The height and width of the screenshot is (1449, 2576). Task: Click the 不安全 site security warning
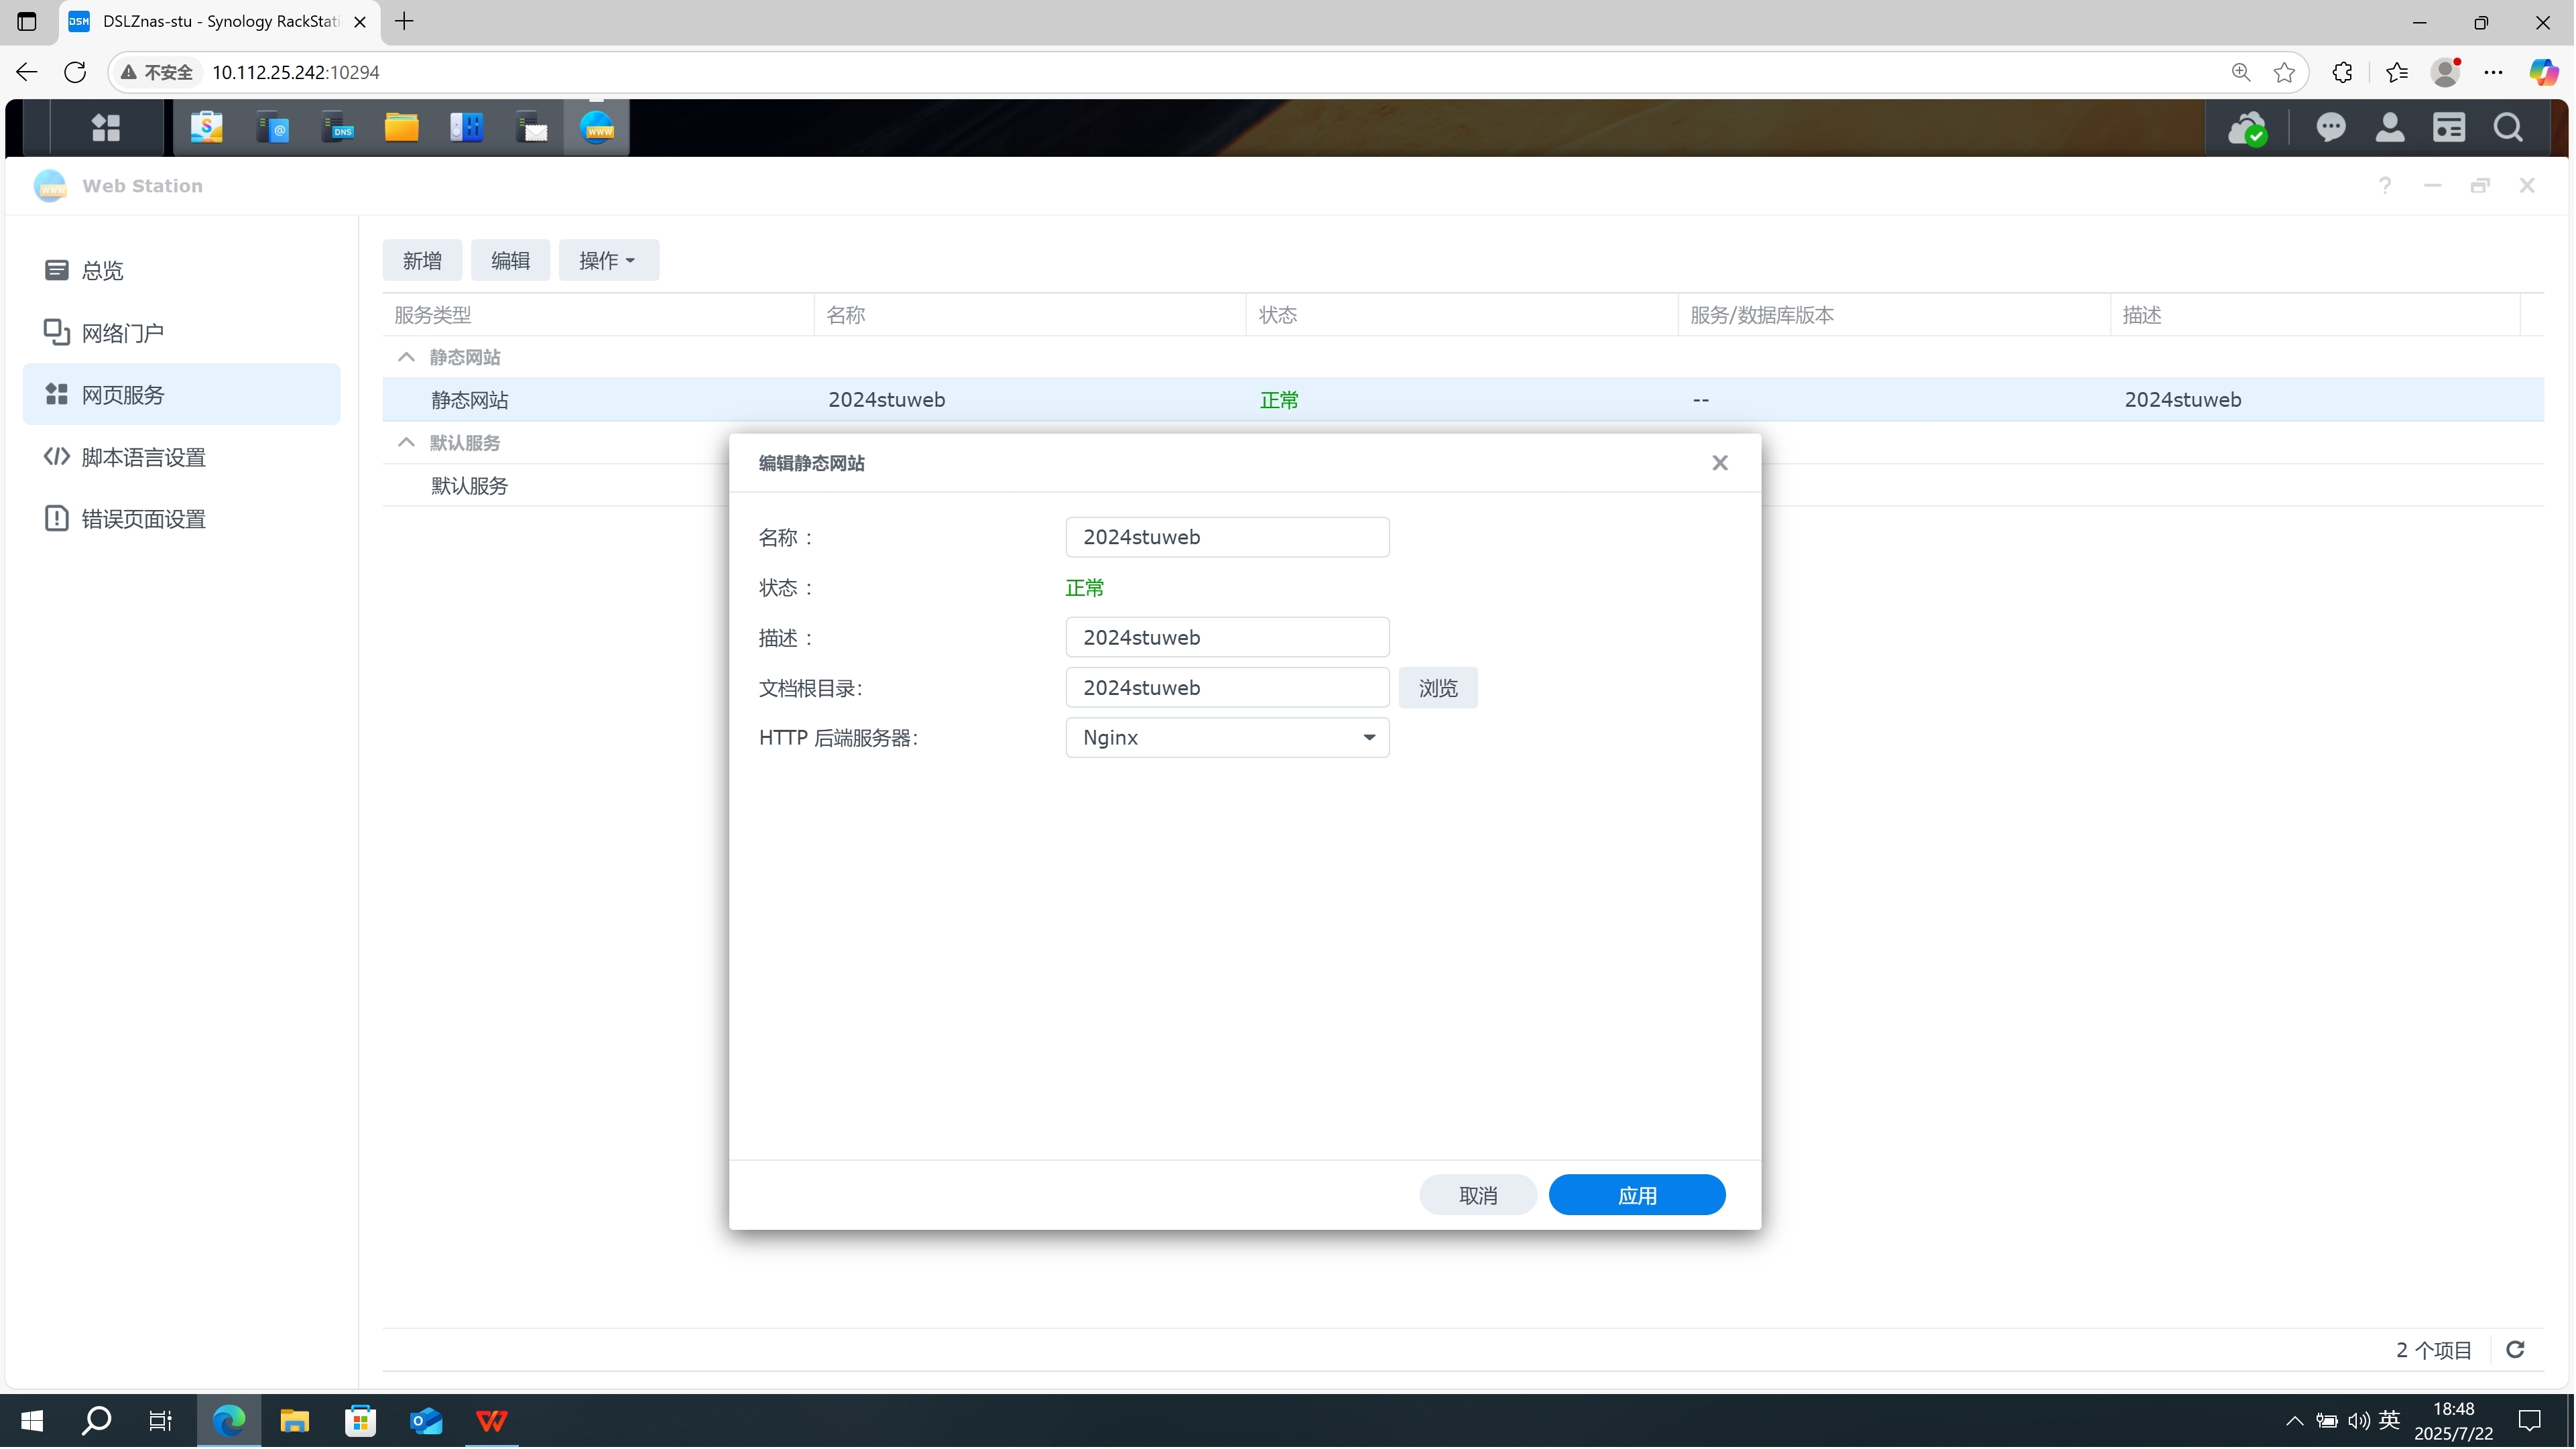pyautogui.click(x=157, y=72)
